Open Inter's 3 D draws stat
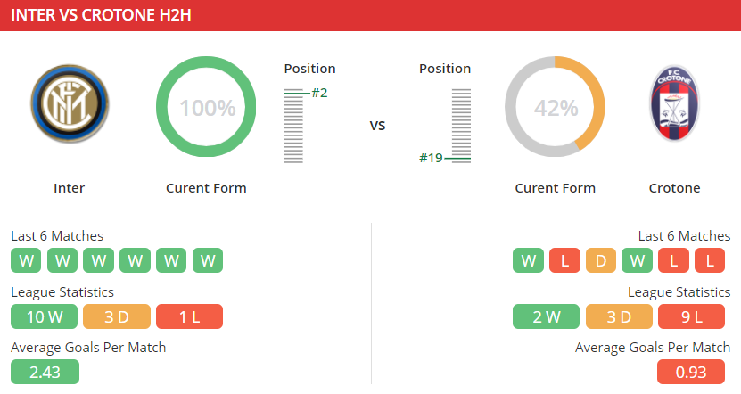The image size is (741, 394). [x=117, y=316]
